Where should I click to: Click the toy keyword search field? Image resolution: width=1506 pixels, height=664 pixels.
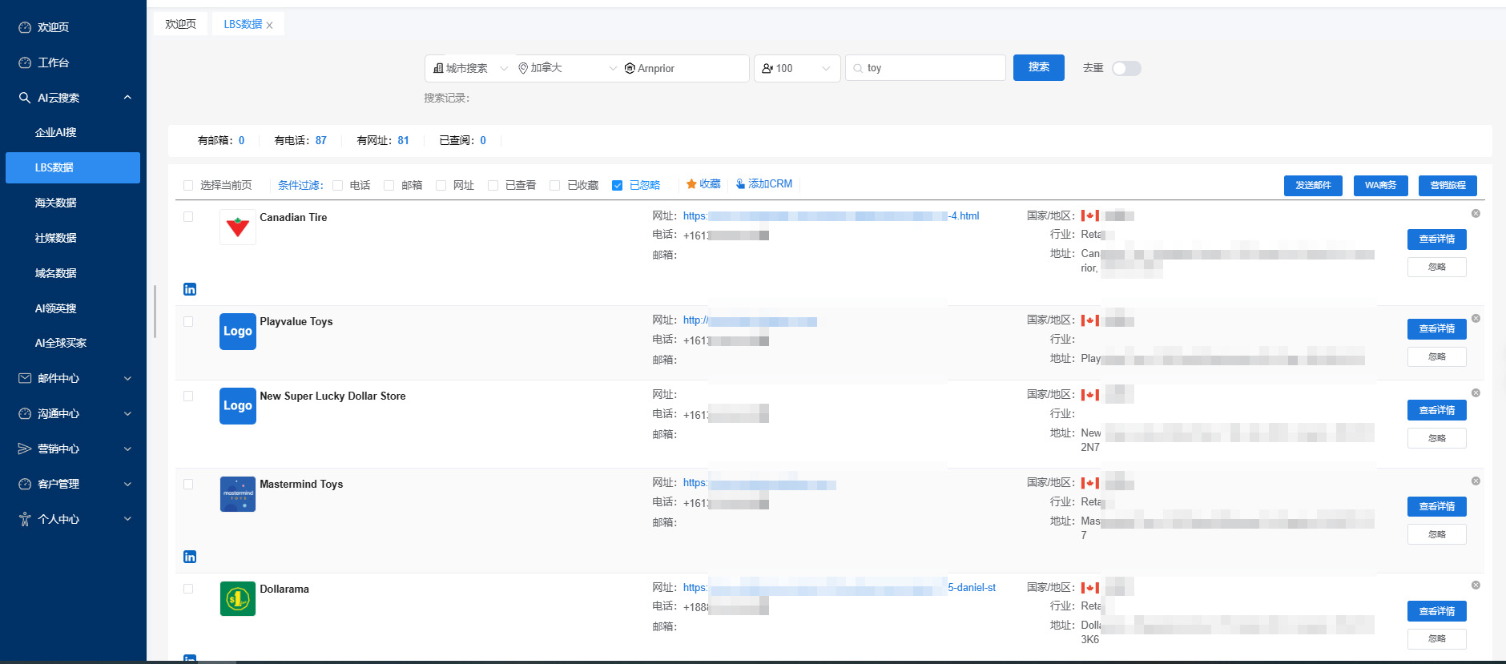(925, 68)
